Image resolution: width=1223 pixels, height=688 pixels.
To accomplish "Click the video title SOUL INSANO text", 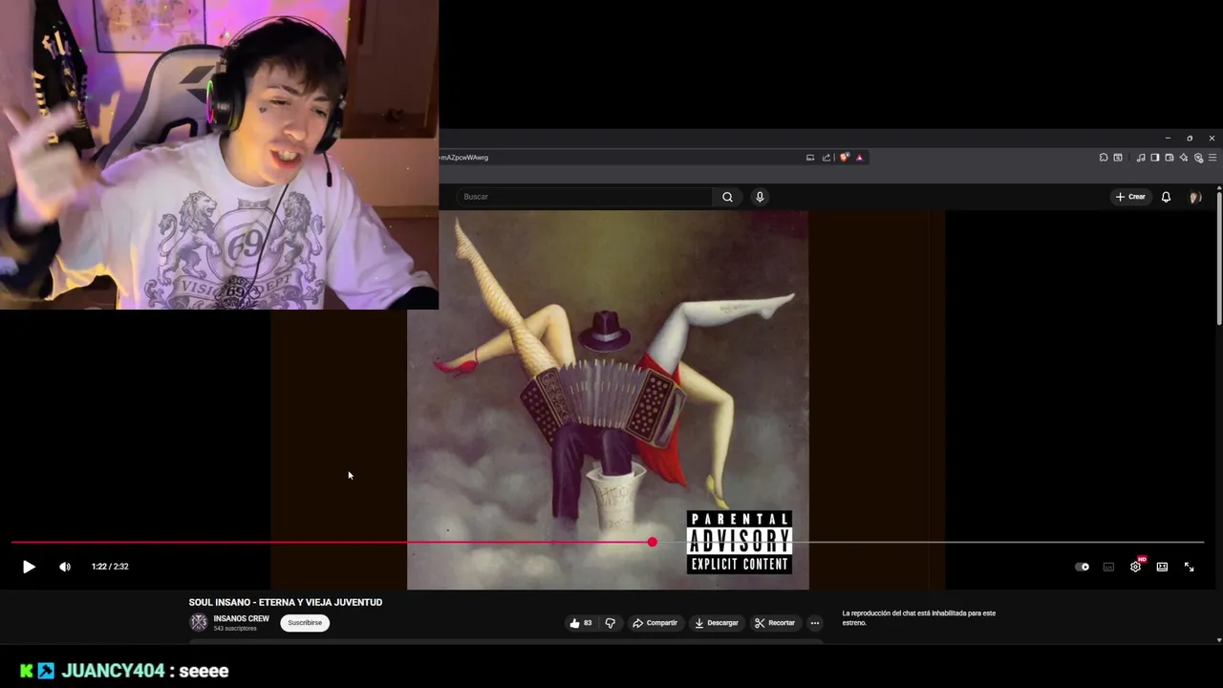I will (286, 602).
